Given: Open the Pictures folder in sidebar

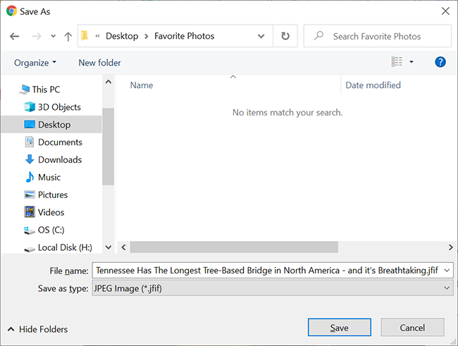Looking at the screenshot, I should [53, 194].
